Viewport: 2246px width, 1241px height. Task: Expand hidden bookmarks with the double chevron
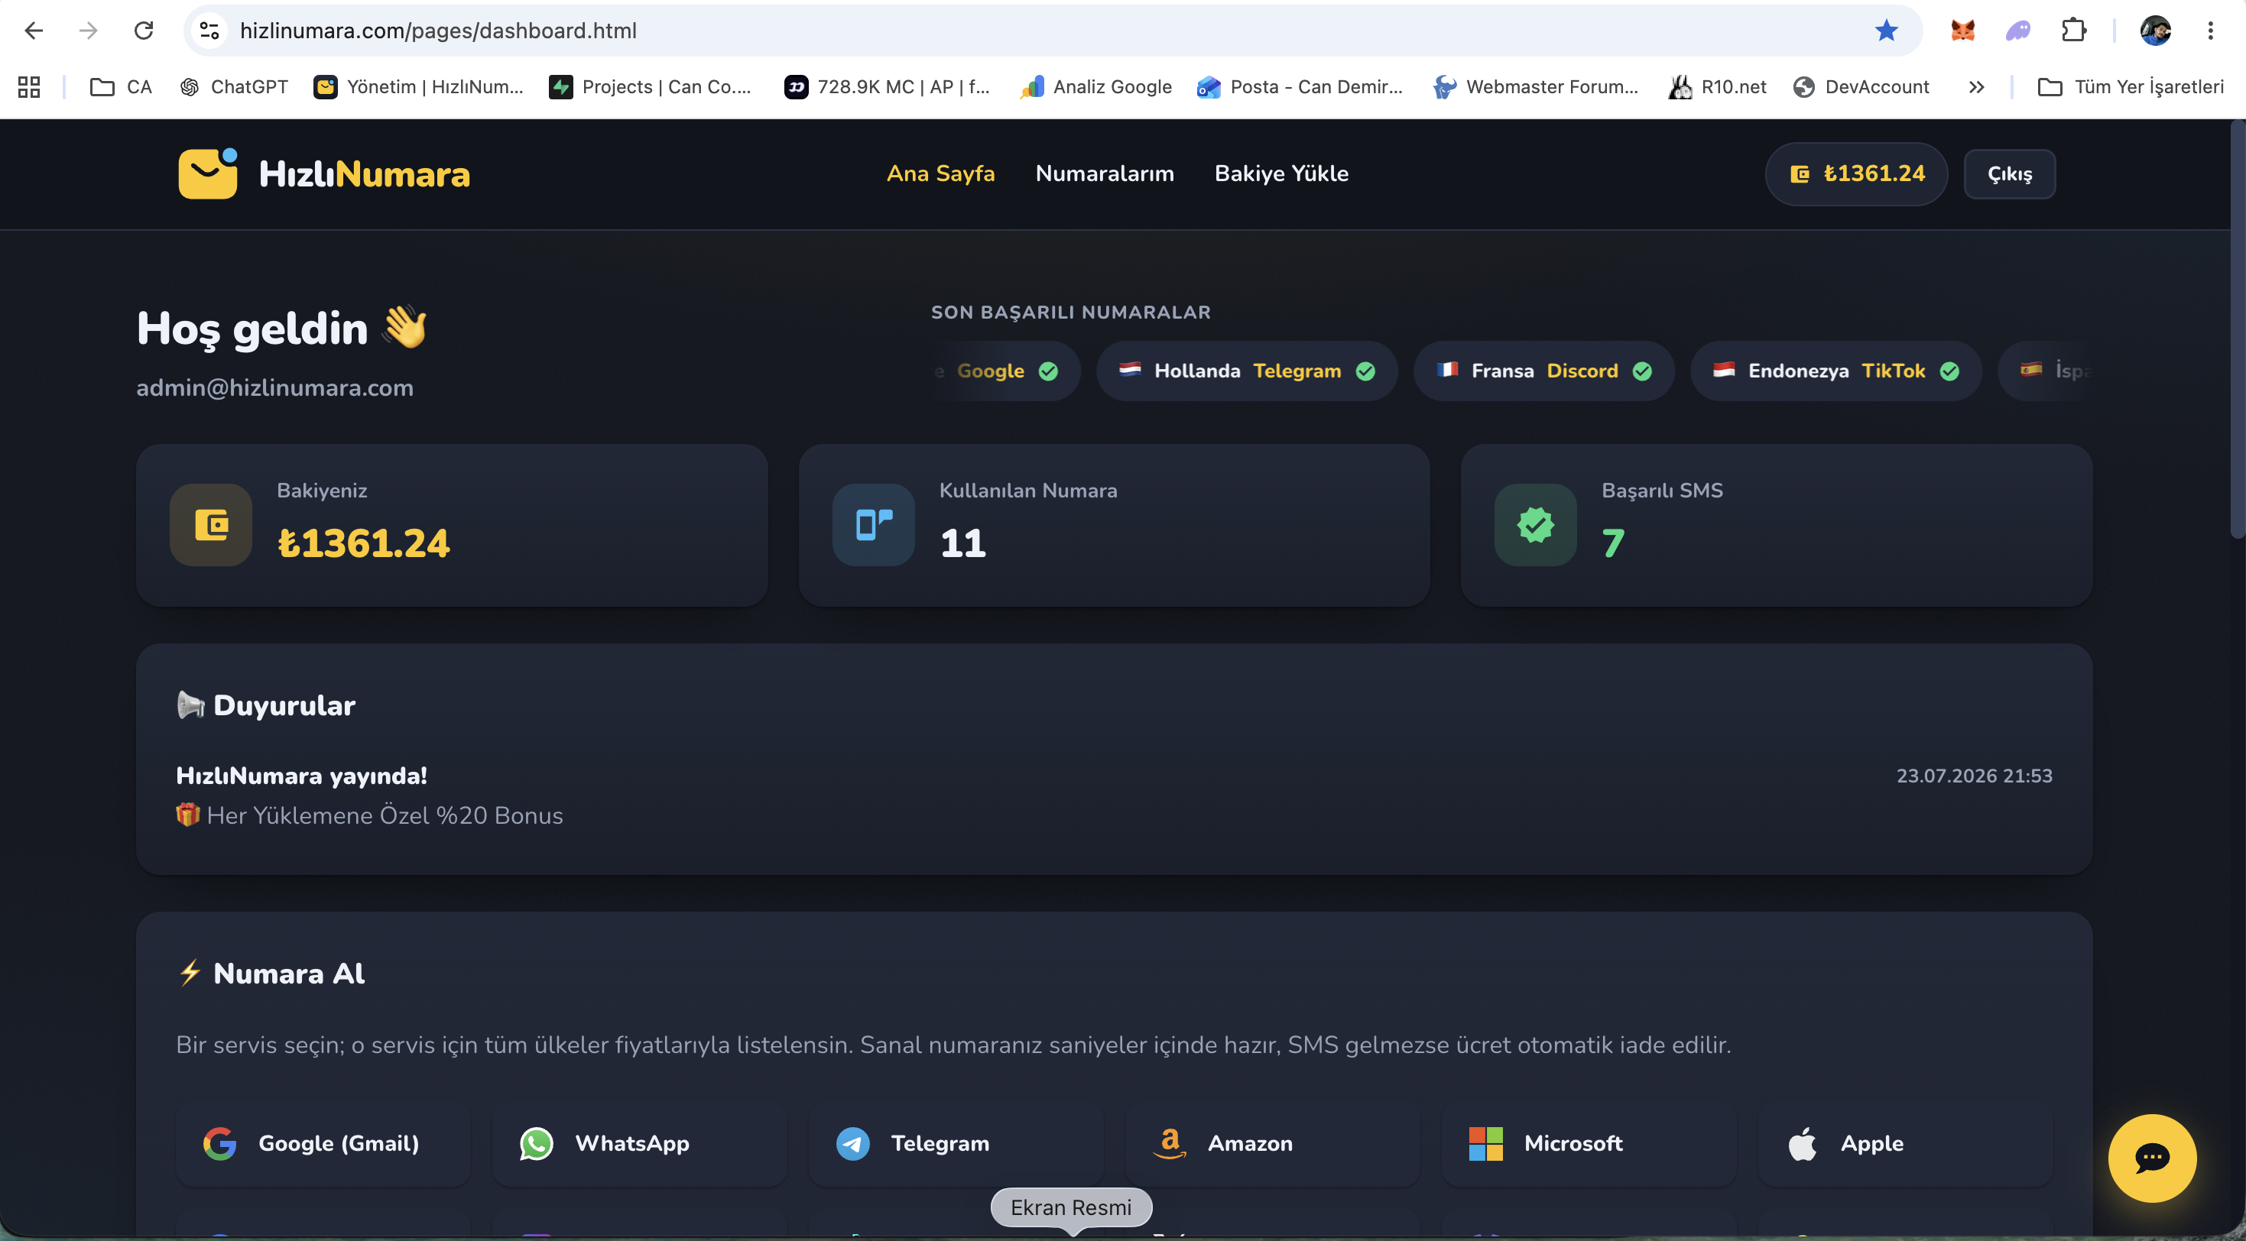pyautogui.click(x=1977, y=86)
